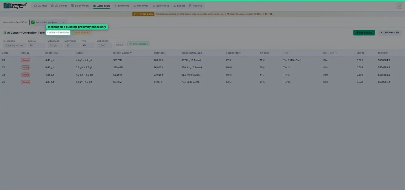The image size is (405, 190).
Task: Sort by the Confidence column header
Action: click(233, 53)
